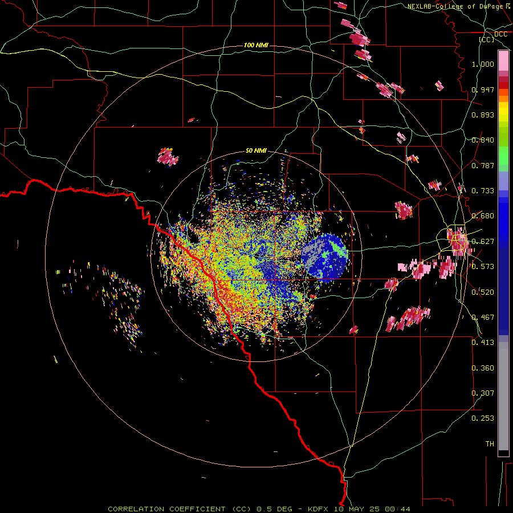Select the 0.947 scale value

tap(483, 89)
